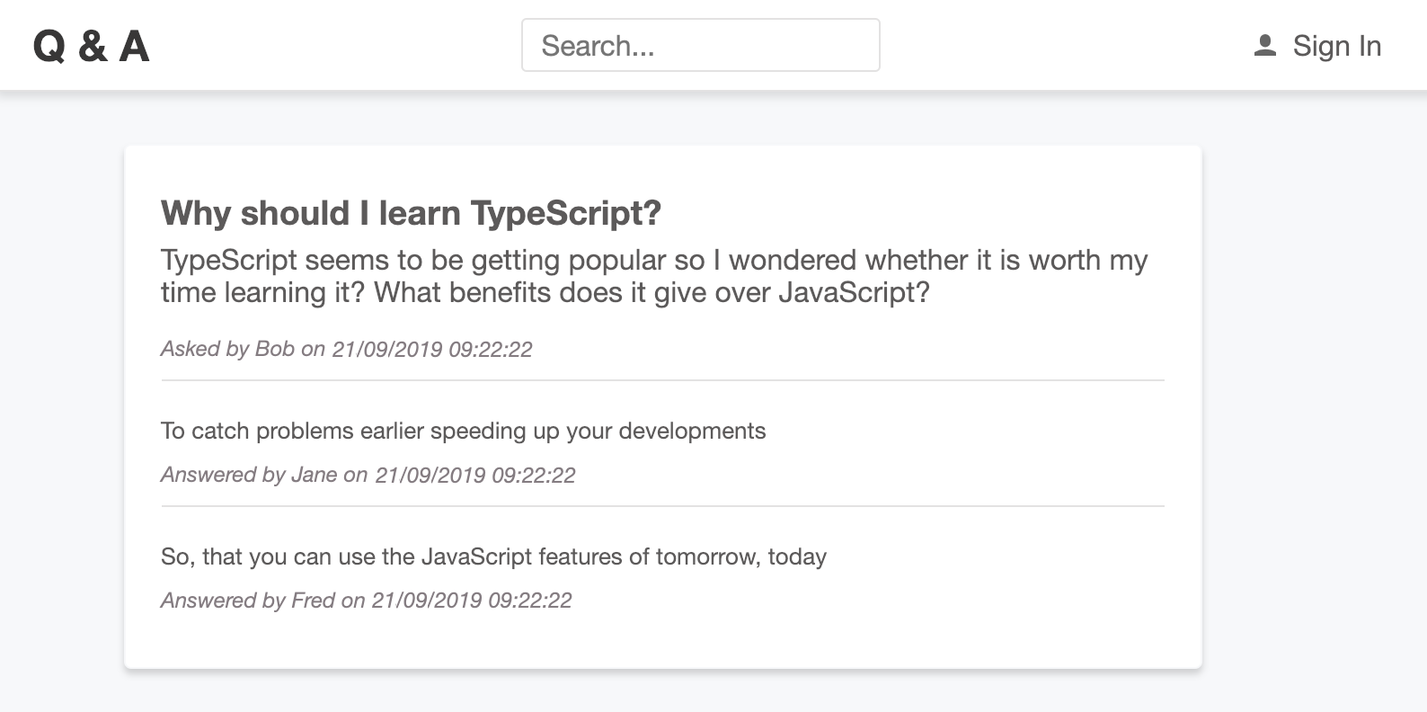This screenshot has width=1427, height=712.
Task: Click the word "TypeScript?" in the question title
Action: (566, 213)
